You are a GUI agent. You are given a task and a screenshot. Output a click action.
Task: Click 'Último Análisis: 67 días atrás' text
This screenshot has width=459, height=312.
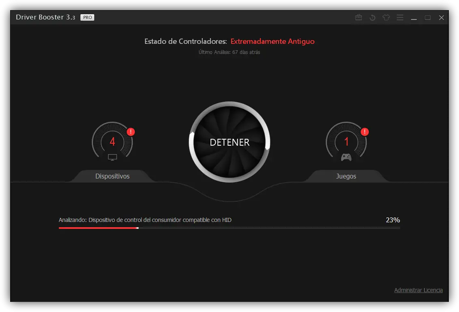point(229,52)
